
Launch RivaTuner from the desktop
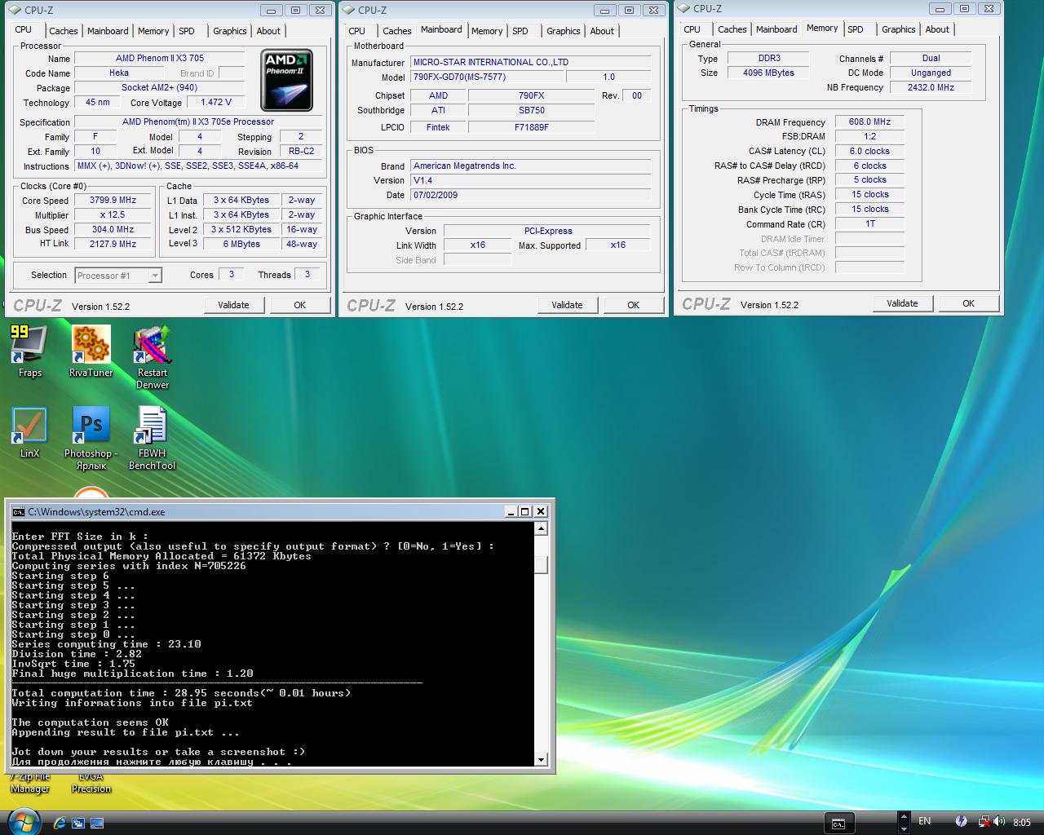pos(91,351)
